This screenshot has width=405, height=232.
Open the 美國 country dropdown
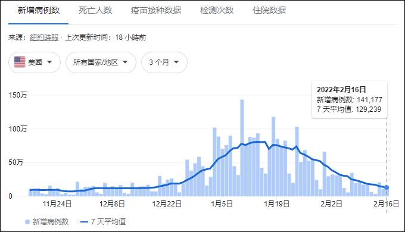pos(35,62)
